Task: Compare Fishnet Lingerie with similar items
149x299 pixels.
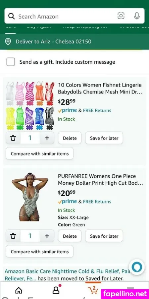Action: click(40, 153)
